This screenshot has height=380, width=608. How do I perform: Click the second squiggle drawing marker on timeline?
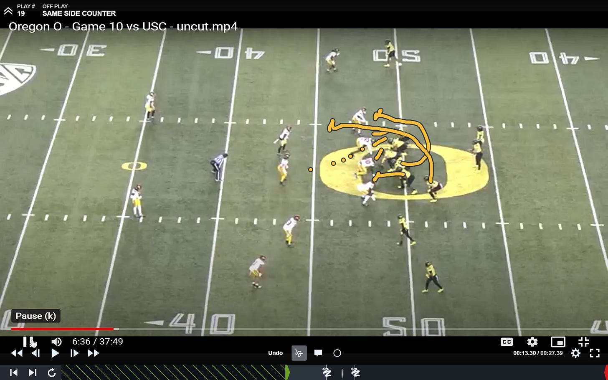pos(355,372)
